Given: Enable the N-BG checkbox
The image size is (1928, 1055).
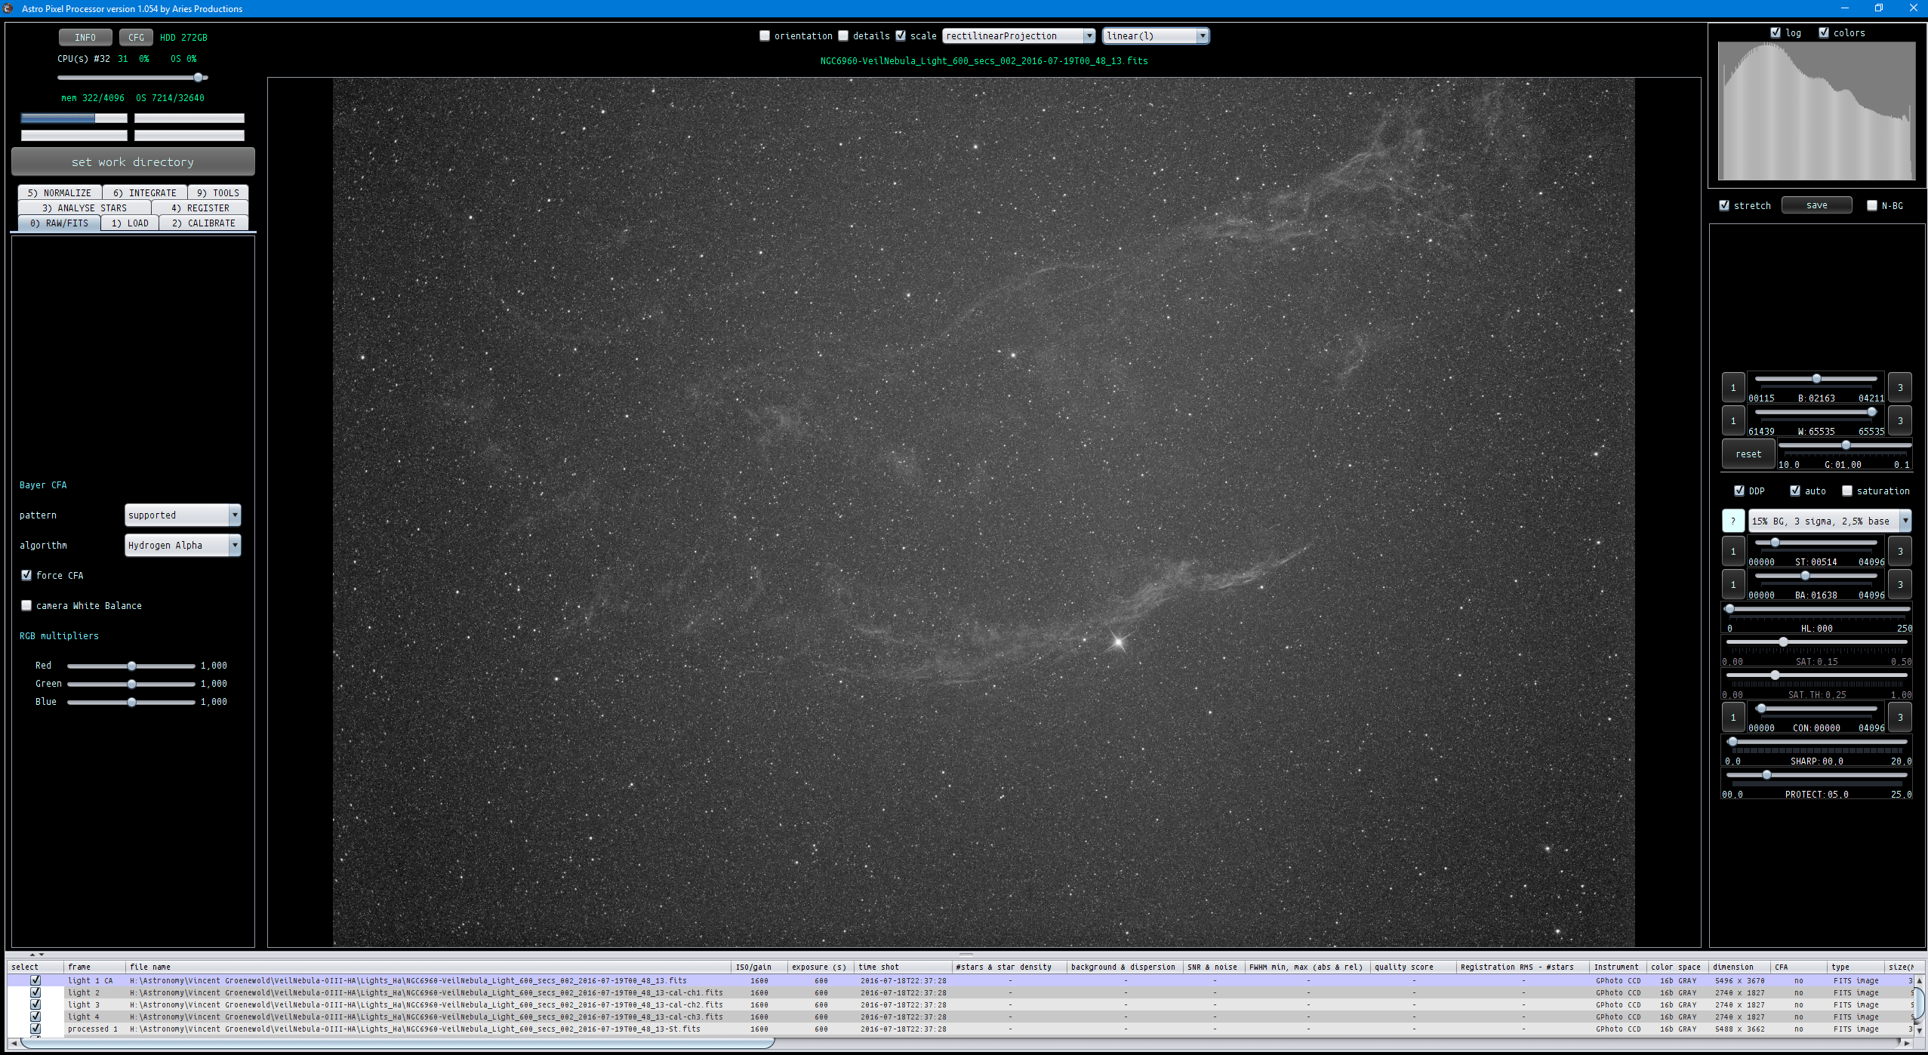Looking at the screenshot, I should [1872, 205].
